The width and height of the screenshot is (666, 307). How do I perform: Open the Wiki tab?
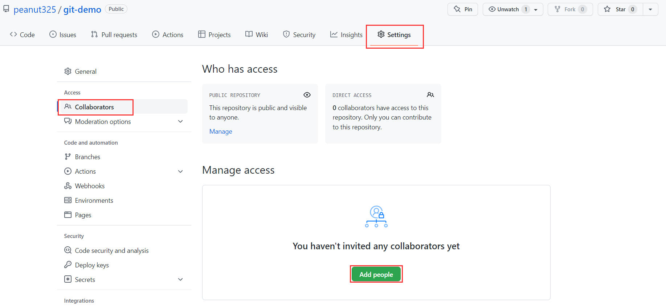(x=257, y=35)
